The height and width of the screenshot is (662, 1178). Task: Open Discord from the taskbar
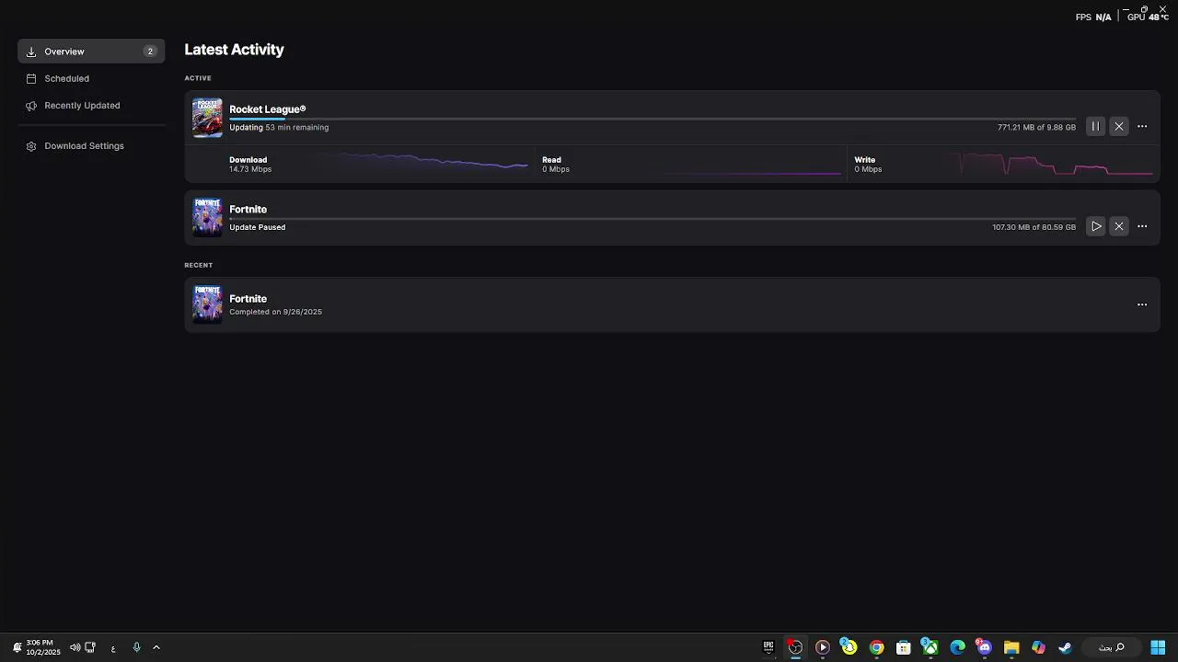click(x=984, y=647)
